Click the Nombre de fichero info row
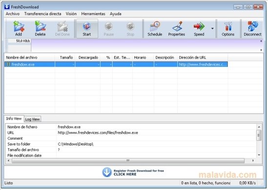Viewport: 268px width, 190px height. [131, 127]
